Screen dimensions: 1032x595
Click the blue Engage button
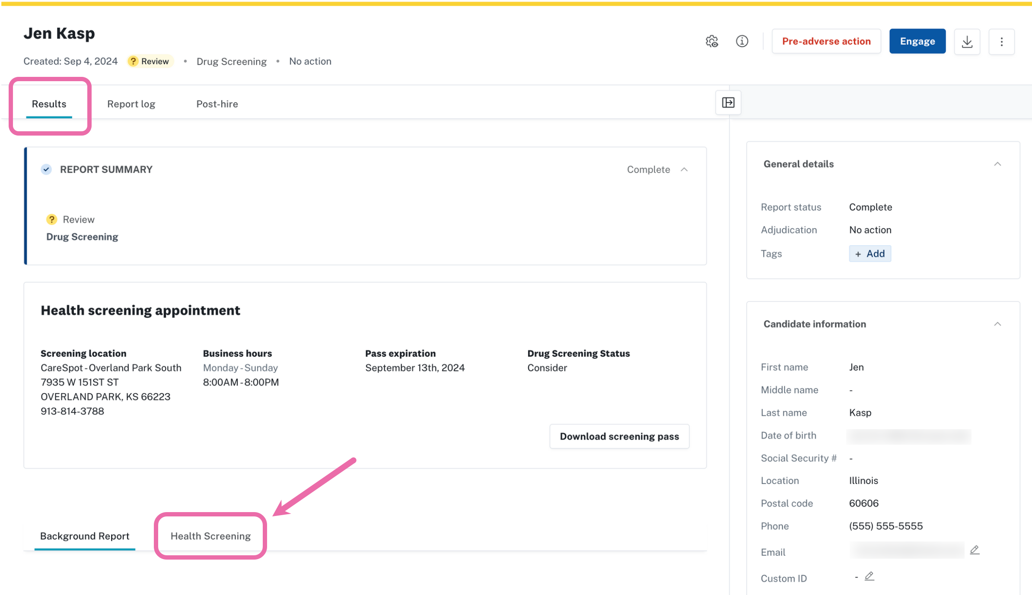tap(917, 41)
